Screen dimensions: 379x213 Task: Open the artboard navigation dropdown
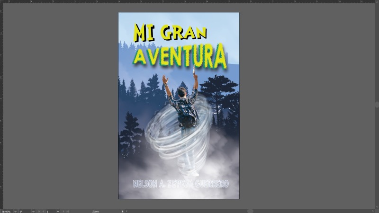[58, 211]
